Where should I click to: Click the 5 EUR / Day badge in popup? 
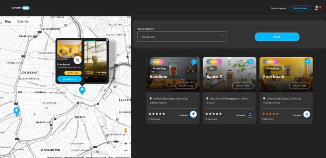(x=73, y=73)
